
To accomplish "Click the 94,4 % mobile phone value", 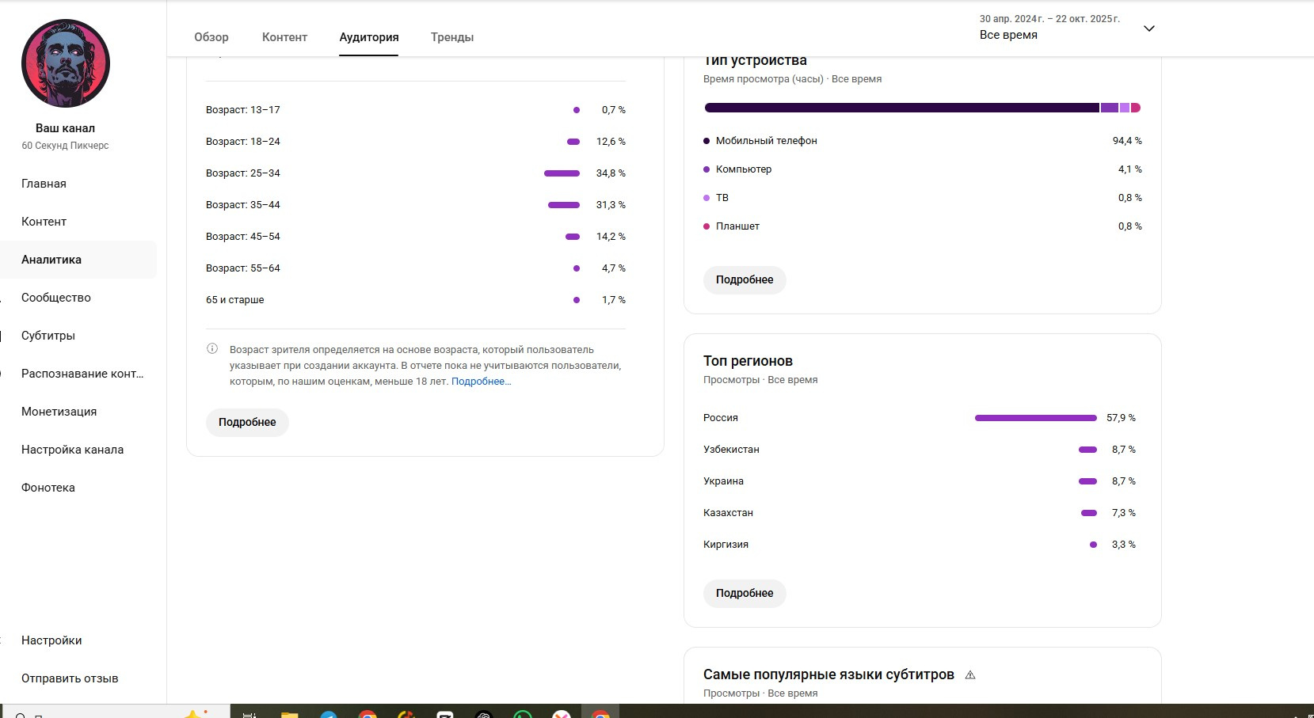I will click(x=1127, y=141).
